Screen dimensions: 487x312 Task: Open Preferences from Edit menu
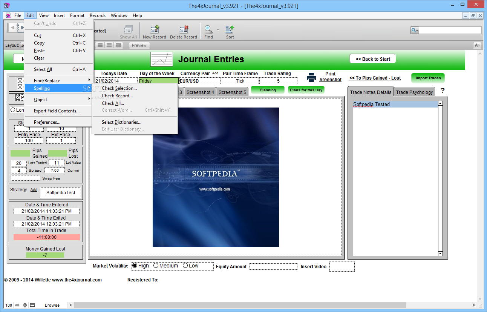(58, 122)
